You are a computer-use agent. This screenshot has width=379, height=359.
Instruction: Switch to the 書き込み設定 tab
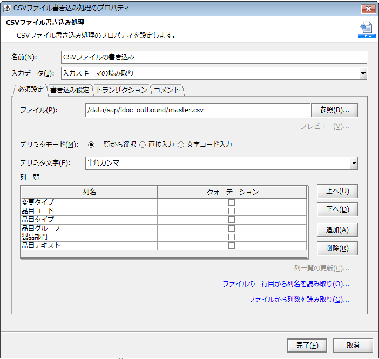[x=69, y=90]
